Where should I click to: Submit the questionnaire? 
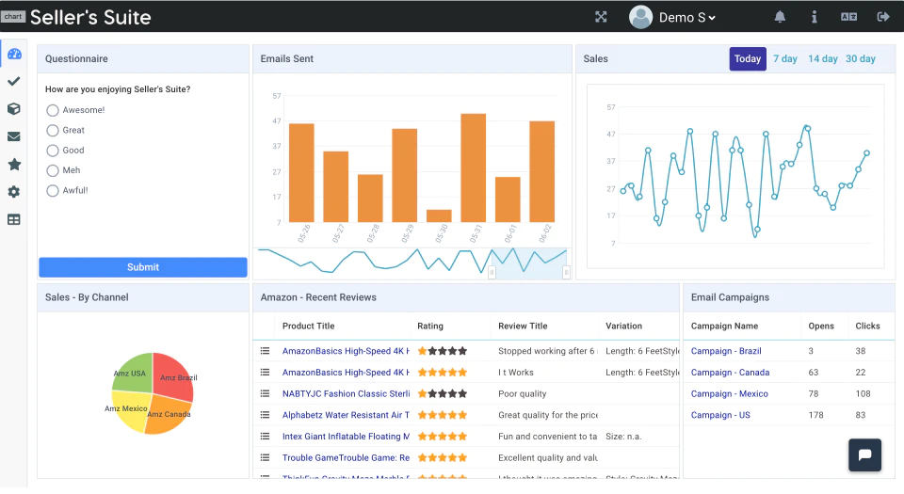(143, 267)
